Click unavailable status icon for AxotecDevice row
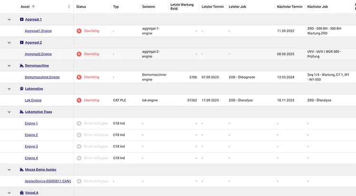 click(79, 181)
